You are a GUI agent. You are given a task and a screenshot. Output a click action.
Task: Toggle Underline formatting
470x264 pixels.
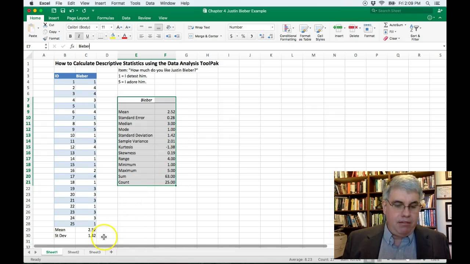click(87, 36)
